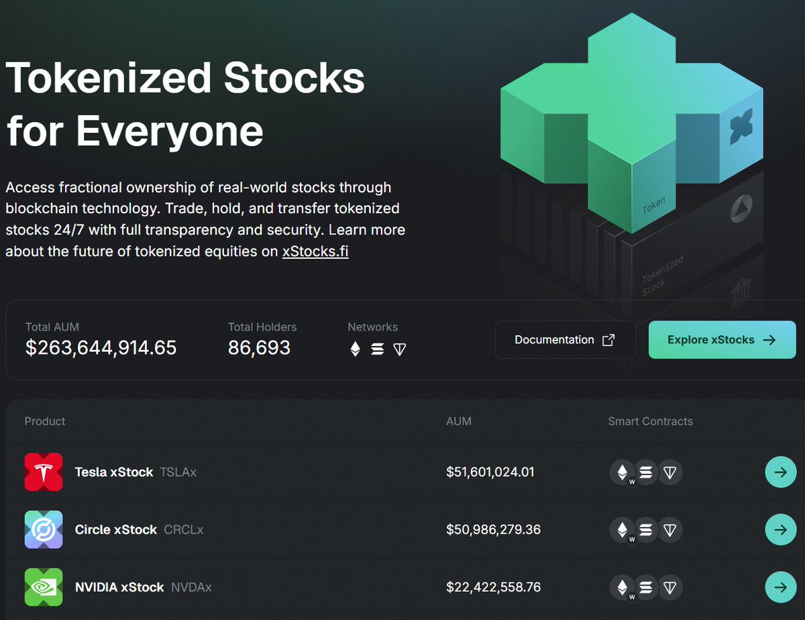Click the arrow button for NVIDIA xStock
Viewport: 805px width, 620px height.
pos(781,588)
